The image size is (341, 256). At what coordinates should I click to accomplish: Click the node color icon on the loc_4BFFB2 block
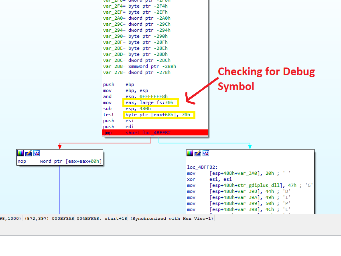190,153
